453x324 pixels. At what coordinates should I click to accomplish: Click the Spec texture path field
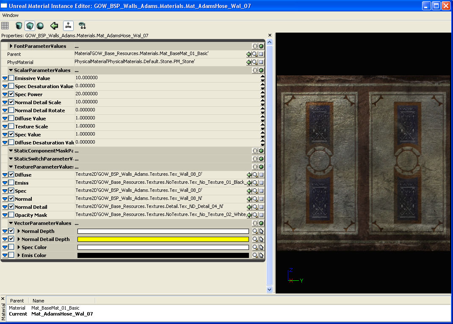160,191
